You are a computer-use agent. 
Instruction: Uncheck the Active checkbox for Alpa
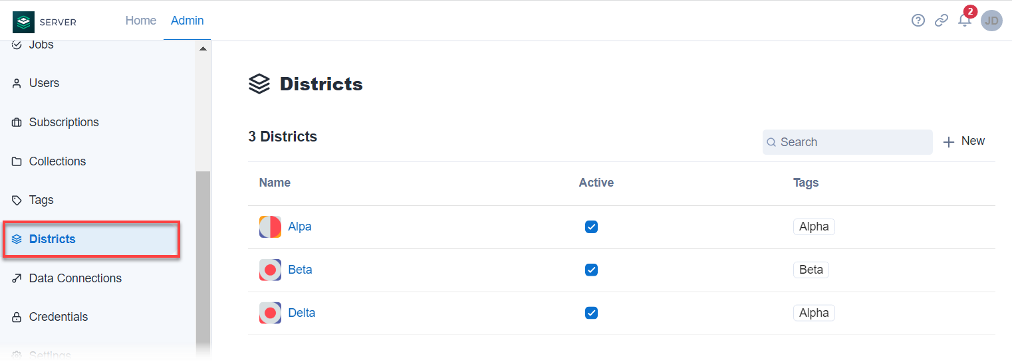click(x=591, y=226)
